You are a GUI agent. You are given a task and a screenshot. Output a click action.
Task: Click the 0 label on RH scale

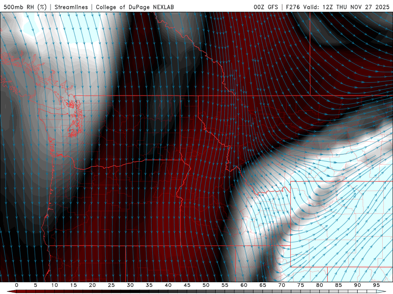17,285
